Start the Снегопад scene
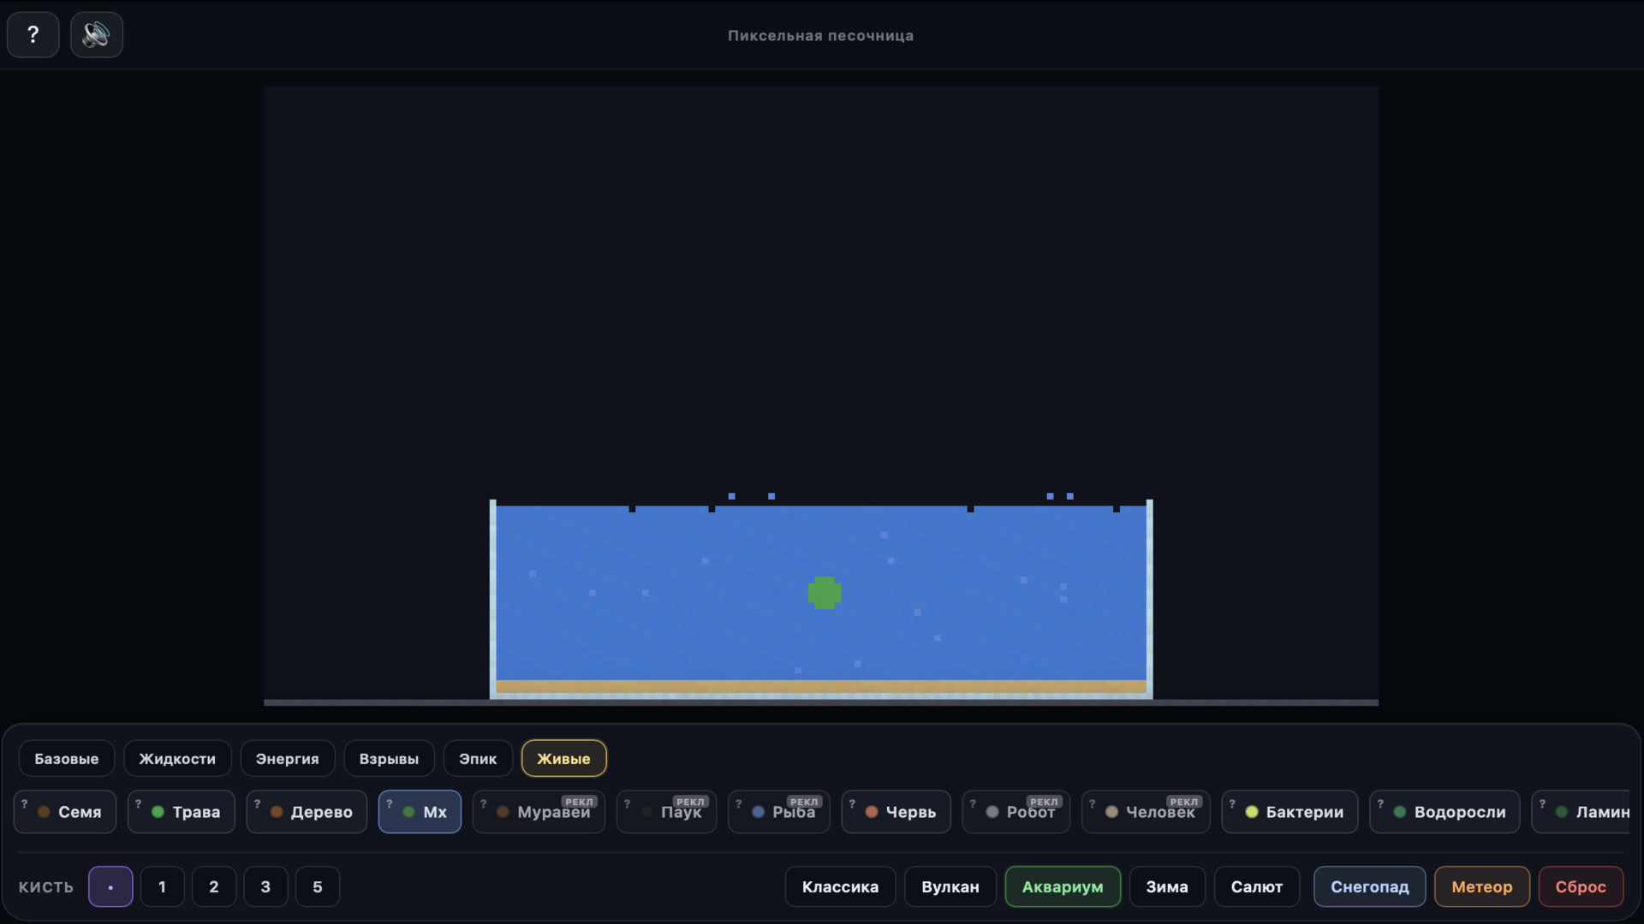 tap(1368, 886)
